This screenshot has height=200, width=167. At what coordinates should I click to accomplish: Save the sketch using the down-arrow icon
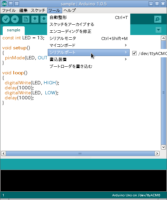tap(44, 19)
